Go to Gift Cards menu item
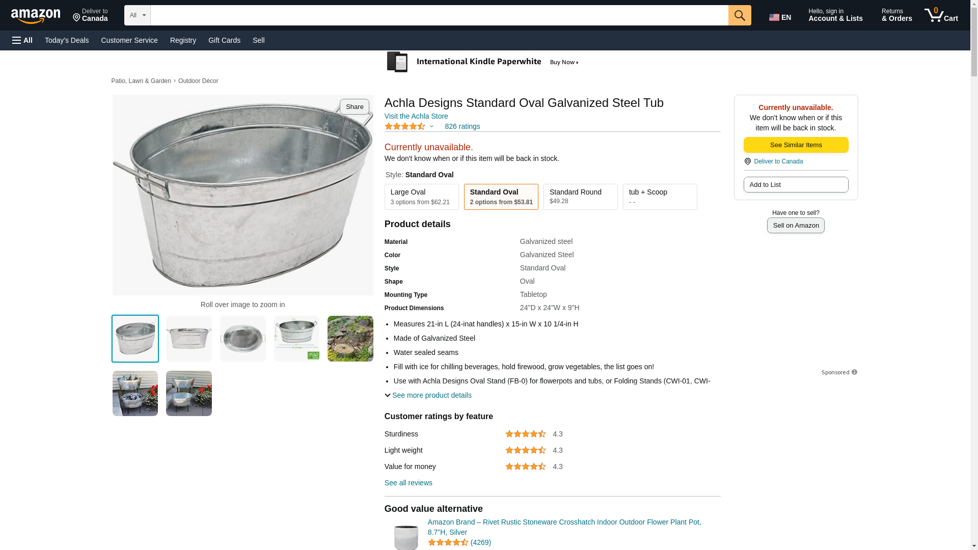The image size is (978, 550). click(224, 40)
